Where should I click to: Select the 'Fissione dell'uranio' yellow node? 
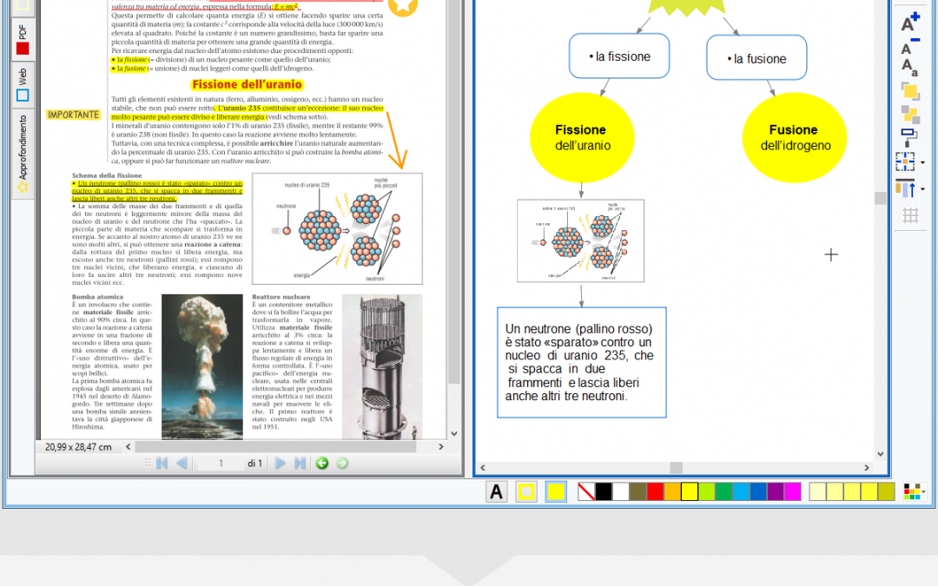[x=582, y=138]
